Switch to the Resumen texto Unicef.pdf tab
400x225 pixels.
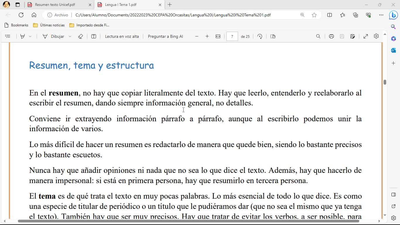click(x=55, y=5)
